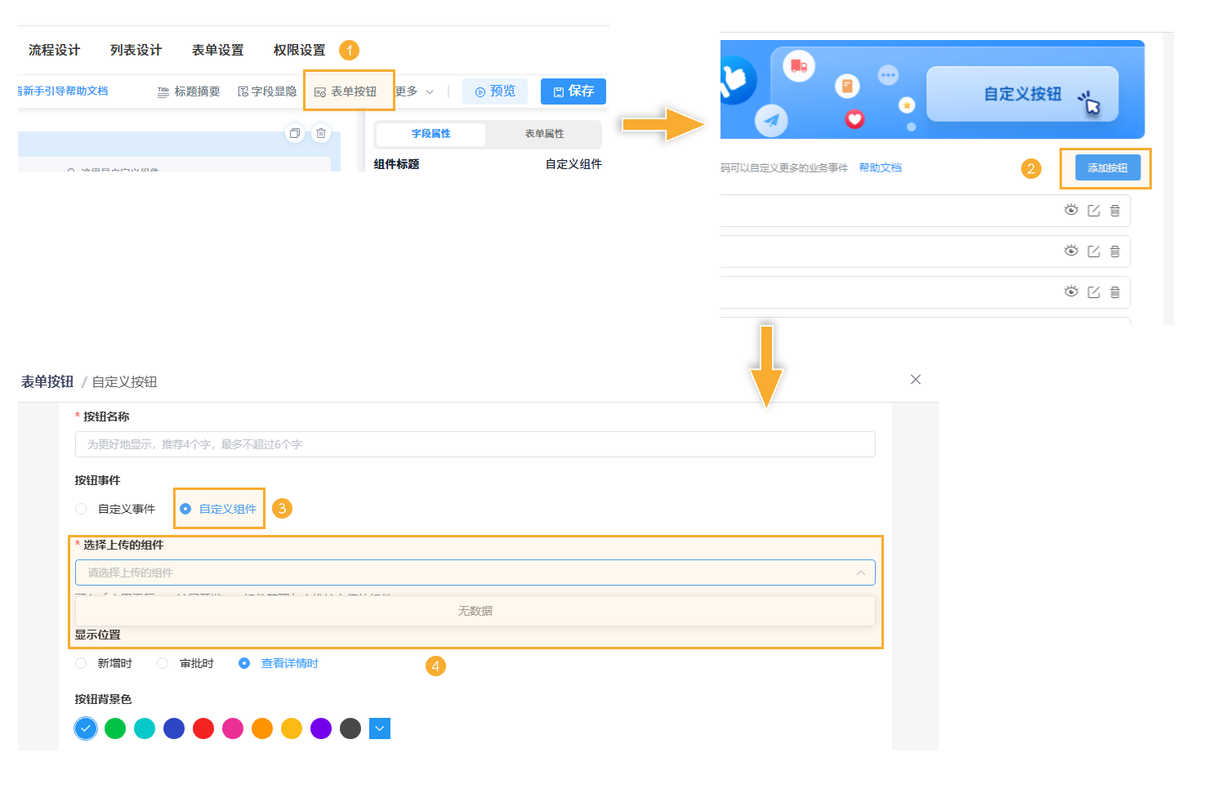
Task: Pick the red button background color
Action: pyautogui.click(x=203, y=728)
